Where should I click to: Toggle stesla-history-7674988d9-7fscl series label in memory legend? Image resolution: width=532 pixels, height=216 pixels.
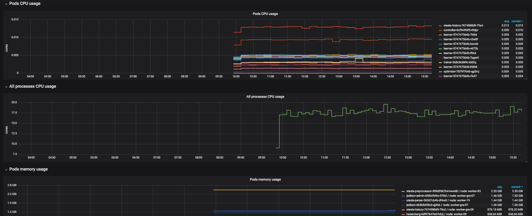(x=440, y=210)
